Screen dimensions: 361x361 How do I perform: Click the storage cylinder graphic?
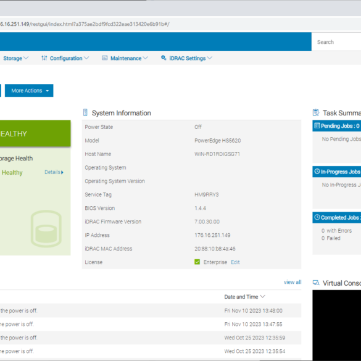point(46,228)
